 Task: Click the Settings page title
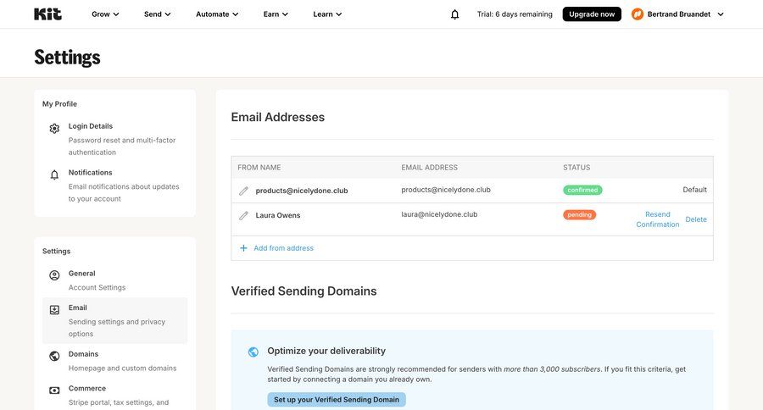pyautogui.click(x=67, y=57)
